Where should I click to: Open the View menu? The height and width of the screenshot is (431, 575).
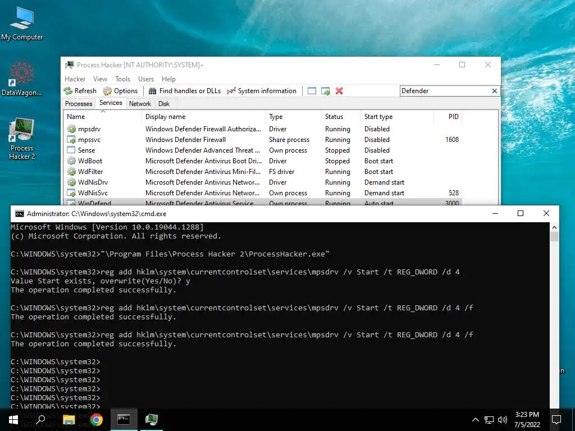(100, 79)
